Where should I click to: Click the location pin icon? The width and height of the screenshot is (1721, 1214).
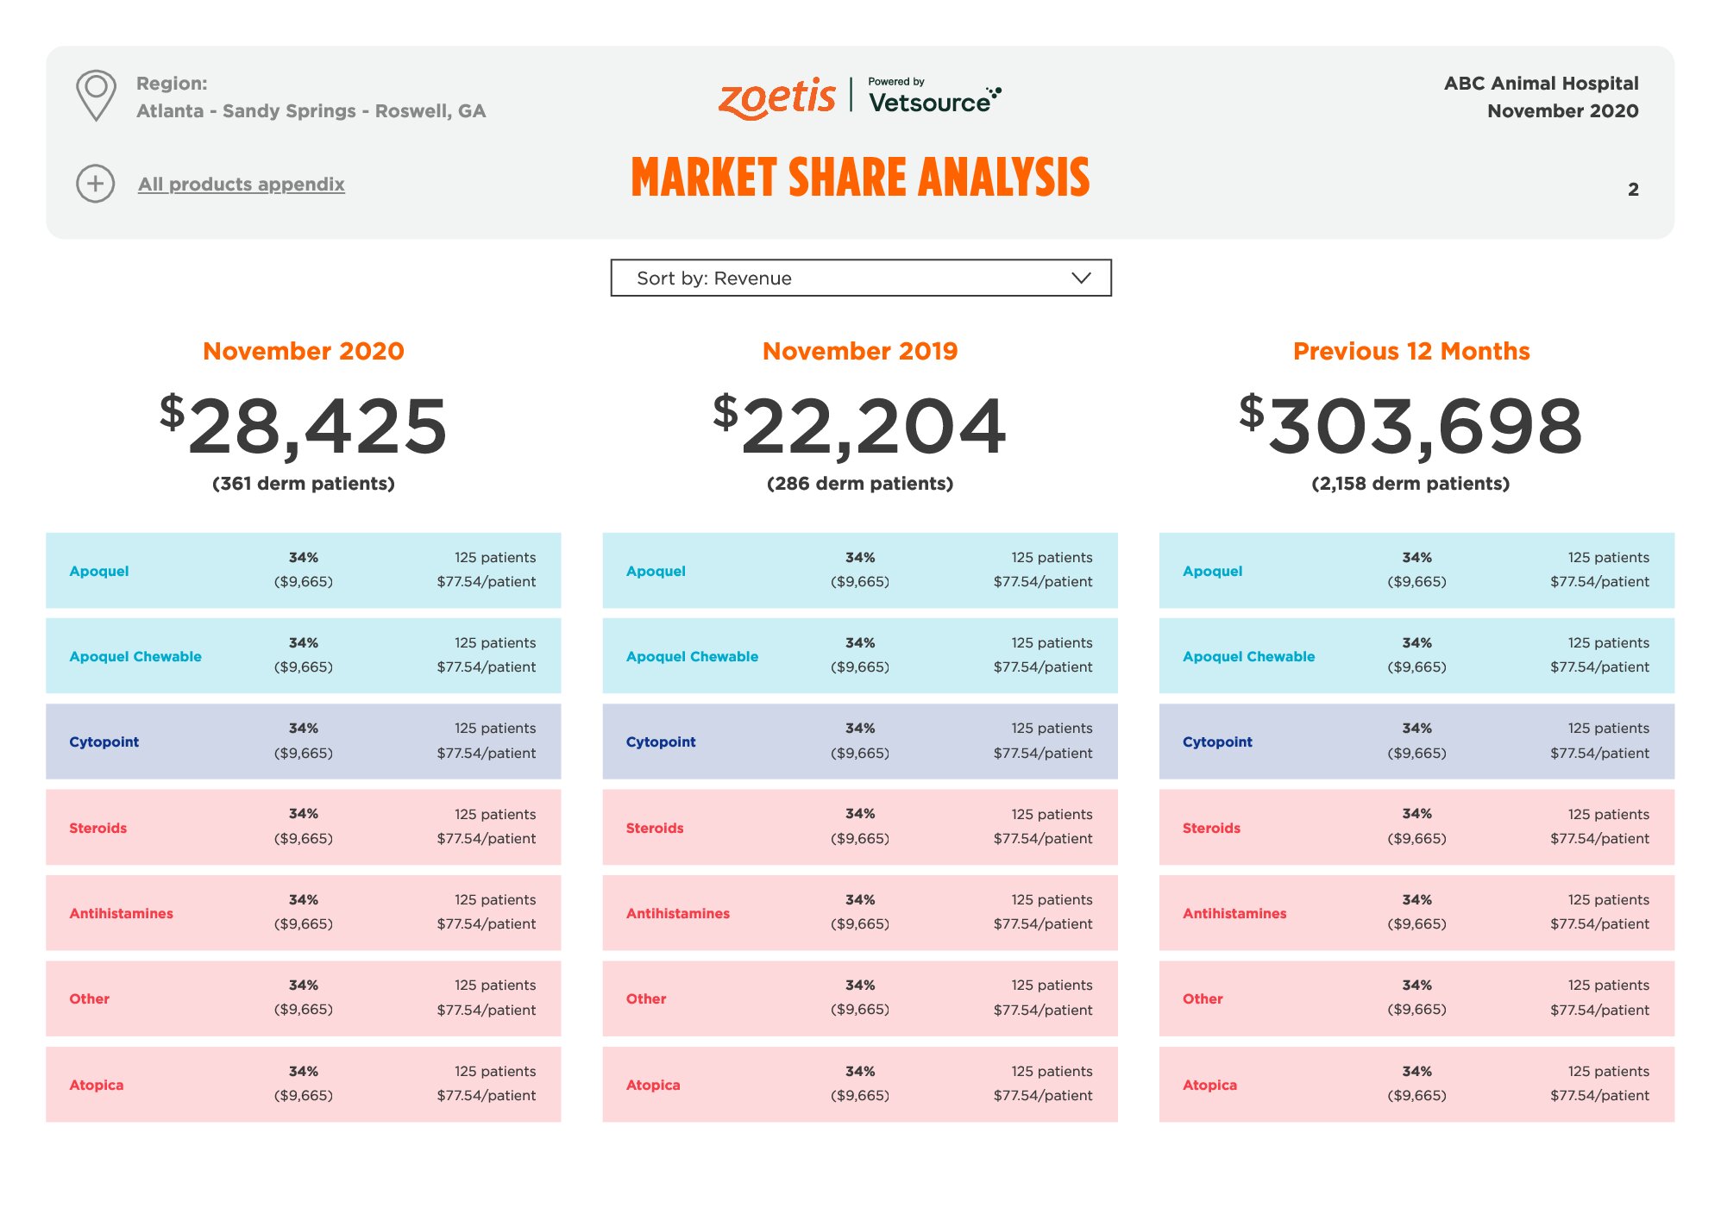pyautogui.click(x=96, y=95)
